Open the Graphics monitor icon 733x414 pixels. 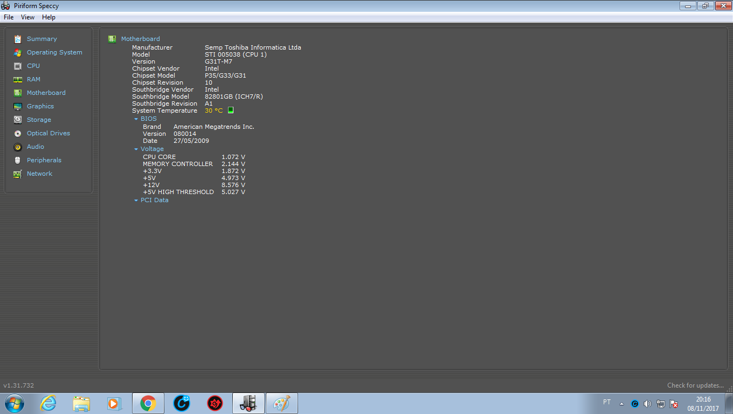(18, 106)
